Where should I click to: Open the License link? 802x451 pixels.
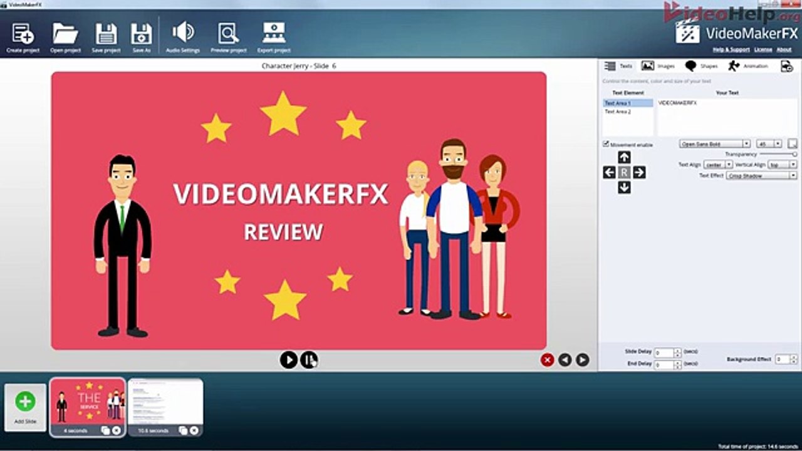pyautogui.click(x=763, y=49)
